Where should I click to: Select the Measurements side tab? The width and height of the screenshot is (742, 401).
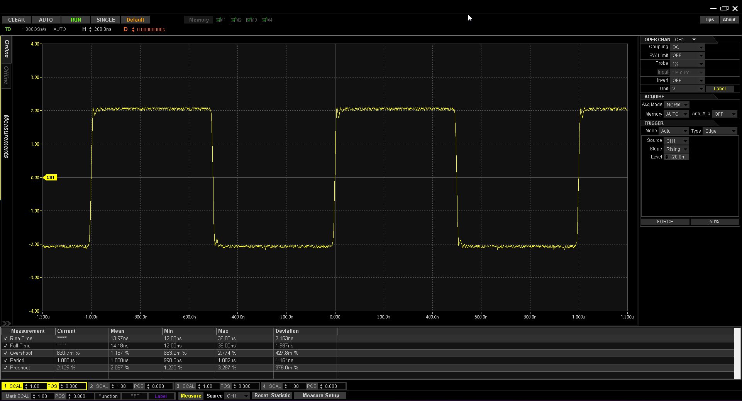pos(6,136)
